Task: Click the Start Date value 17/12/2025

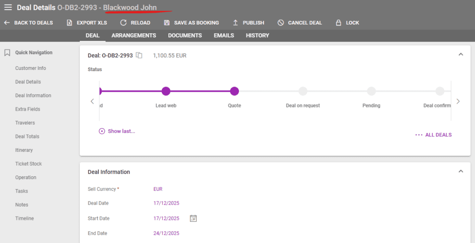Action: tap(167, 218)
